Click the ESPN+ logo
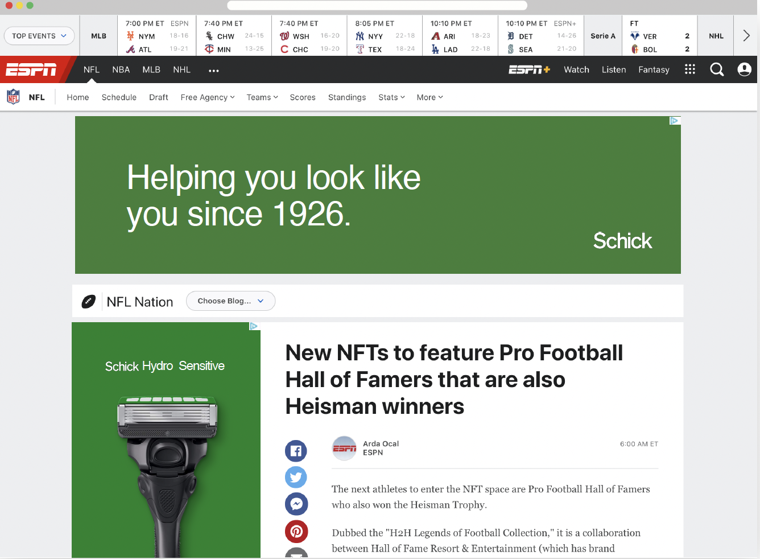The height and width of the screenshot is (559, 760). [x=529, y=69]
